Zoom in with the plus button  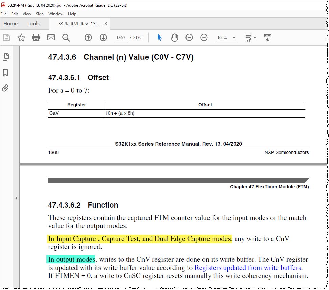[x=204, y=38]
